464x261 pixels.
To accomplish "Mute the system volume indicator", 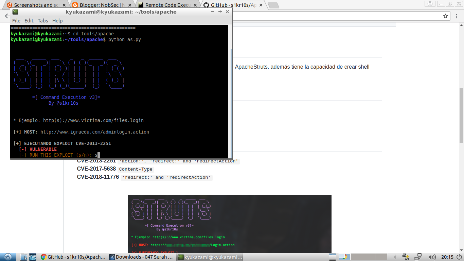I will click(431, 257).
